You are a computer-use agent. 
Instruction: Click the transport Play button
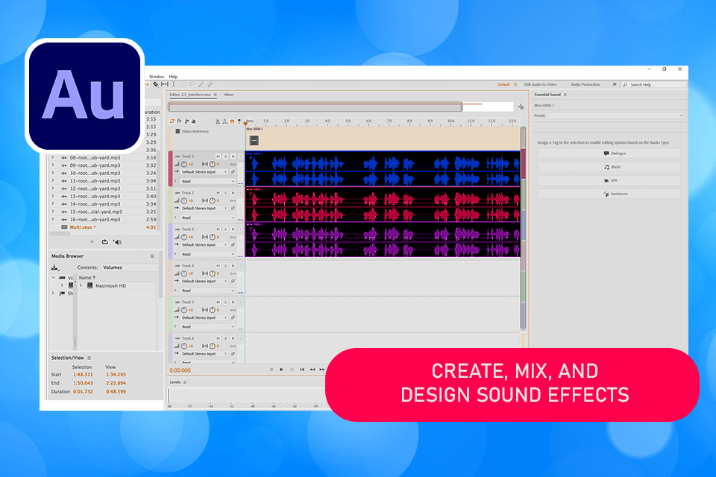point(281,369)
